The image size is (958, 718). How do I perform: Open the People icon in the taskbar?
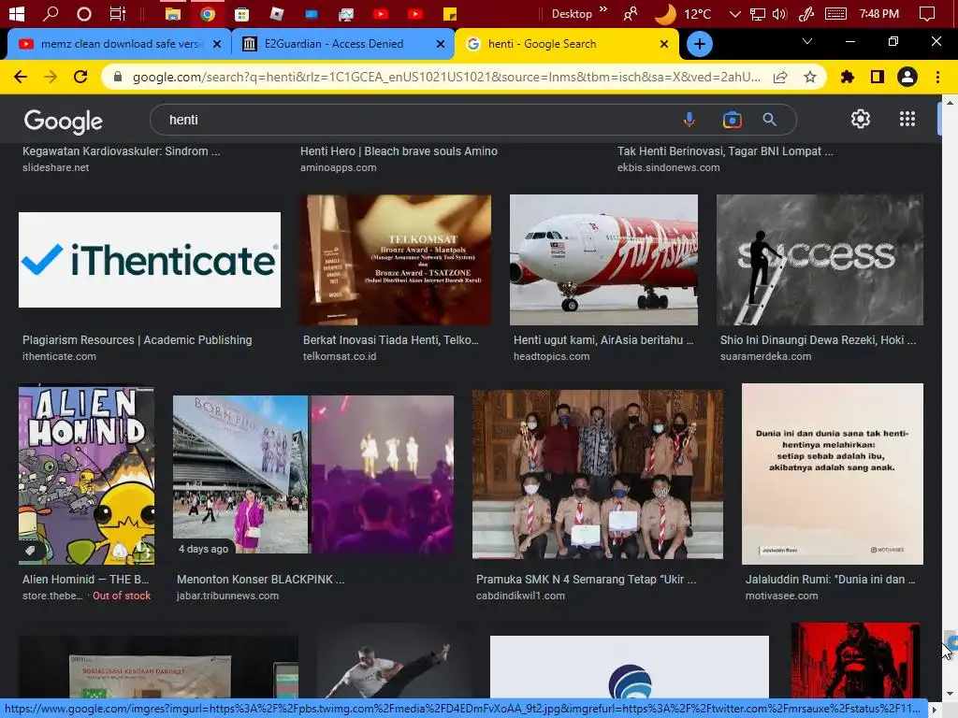[x=630, y=13]
